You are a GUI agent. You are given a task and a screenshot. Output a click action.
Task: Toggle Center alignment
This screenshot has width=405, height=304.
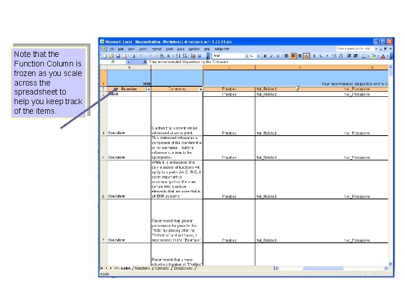[x=293, y=56]
